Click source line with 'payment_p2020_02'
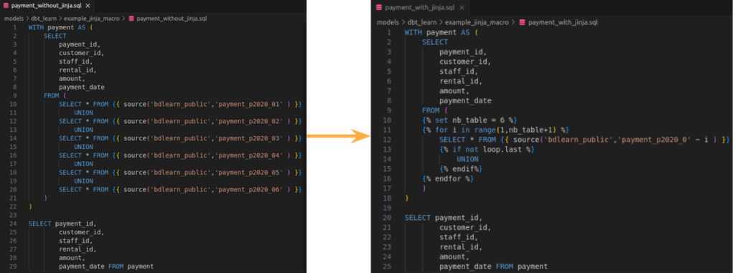This screenshot has height=273, width=735. tap(180, 121)
